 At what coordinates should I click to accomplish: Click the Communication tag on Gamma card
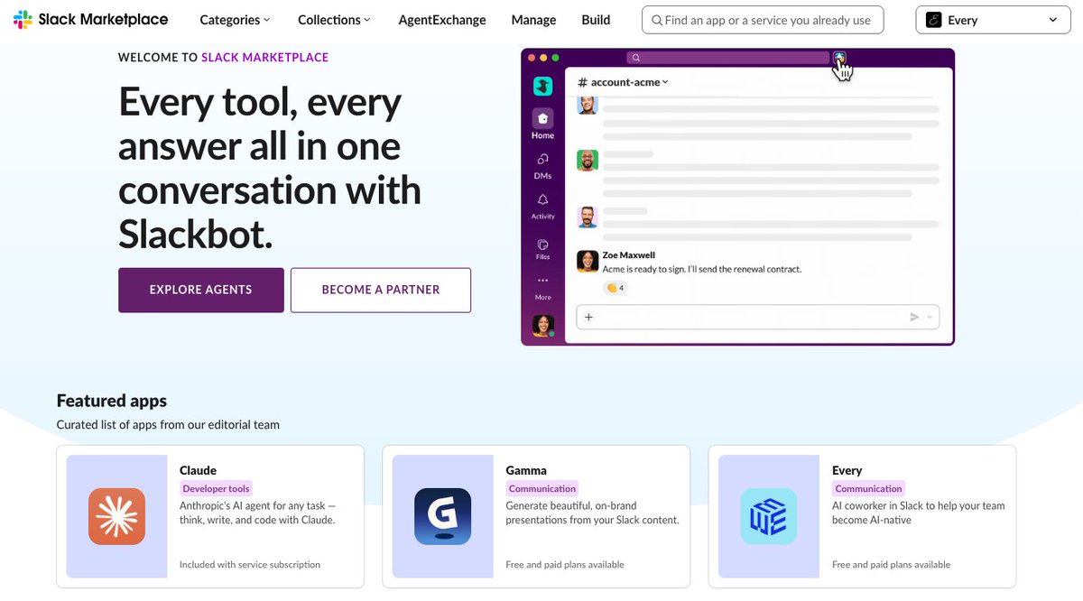point(542,488)
